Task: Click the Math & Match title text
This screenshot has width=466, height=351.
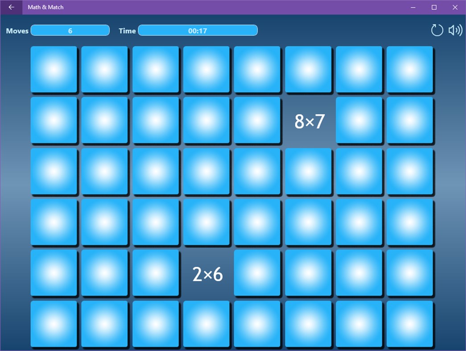Action: click(45, 7)
